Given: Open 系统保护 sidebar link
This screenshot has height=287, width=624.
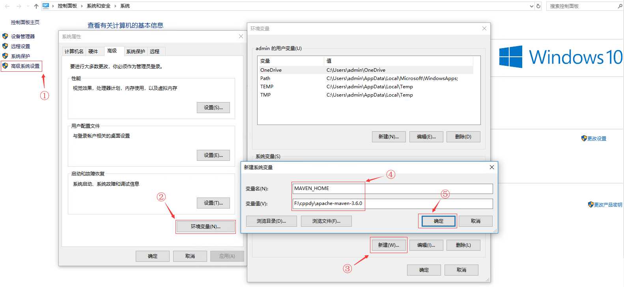Looking at the screenshot, I should 21,56.
